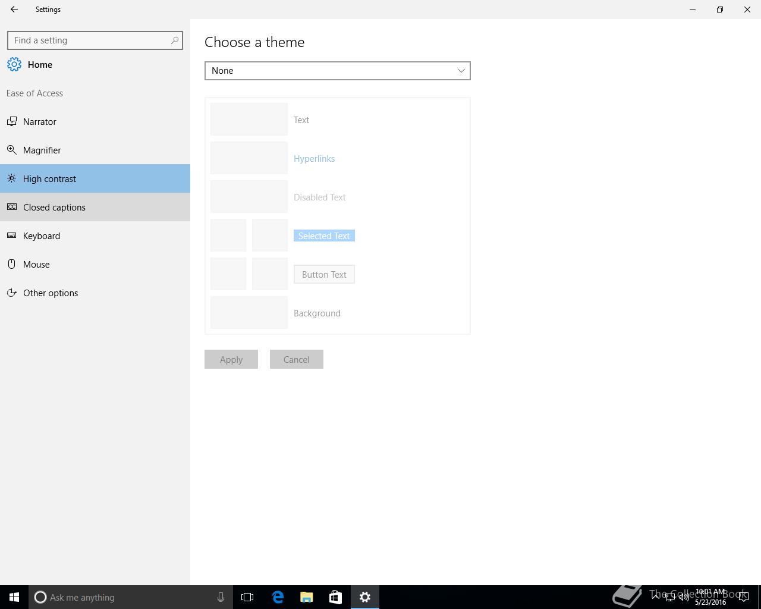Select the Closed captions CC icon
This screenshot has height=609, width=761.
tap(12, 207)
